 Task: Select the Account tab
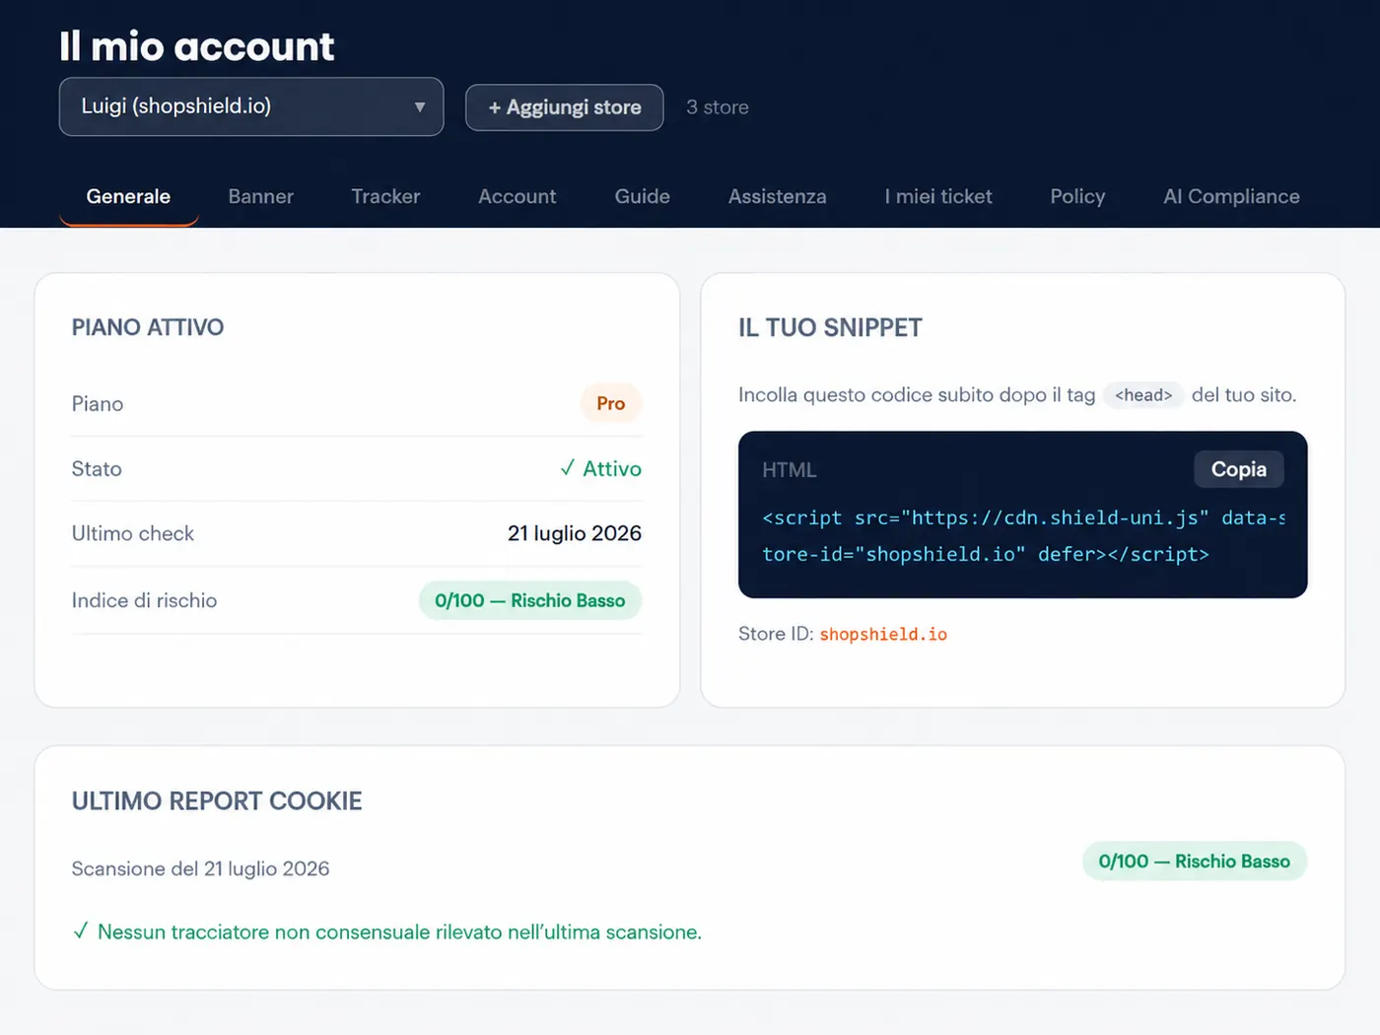click(x=517, y=196)
